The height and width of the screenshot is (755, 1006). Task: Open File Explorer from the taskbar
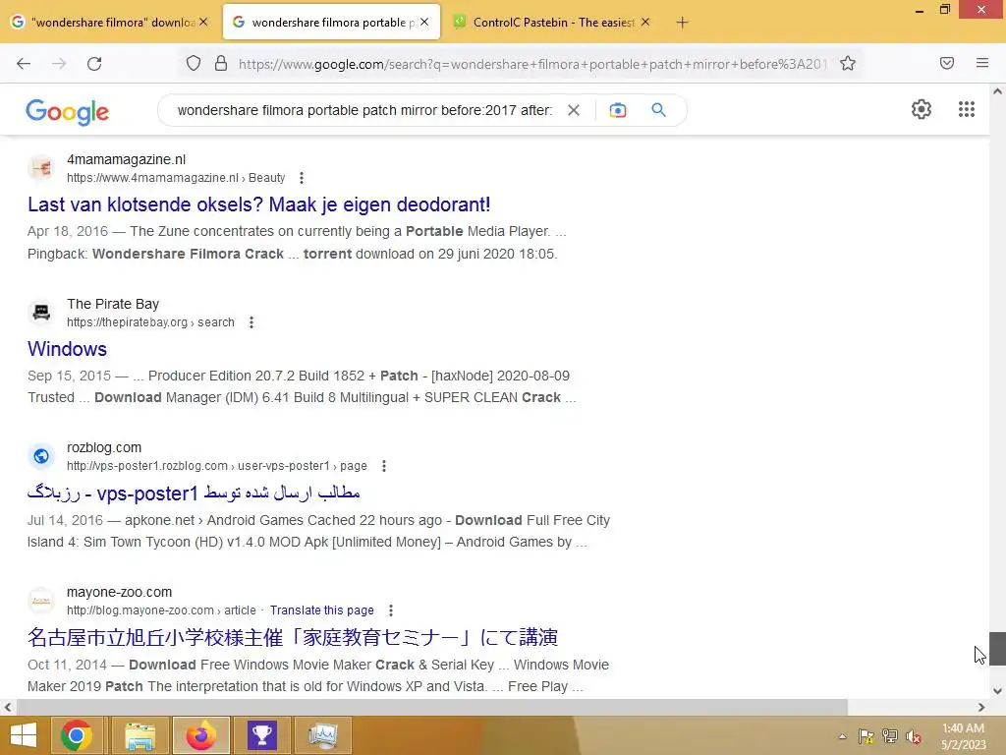(140, 735)
